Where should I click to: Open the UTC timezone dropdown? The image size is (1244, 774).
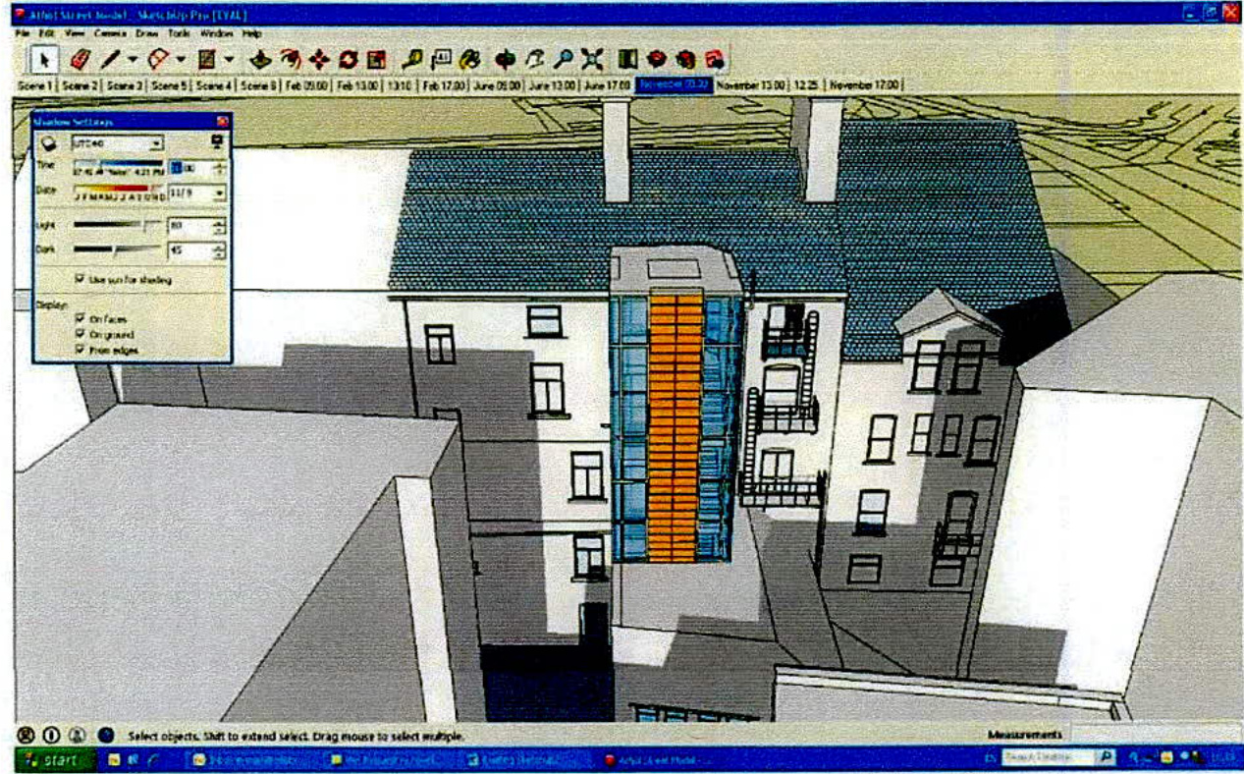click(156, 143)
